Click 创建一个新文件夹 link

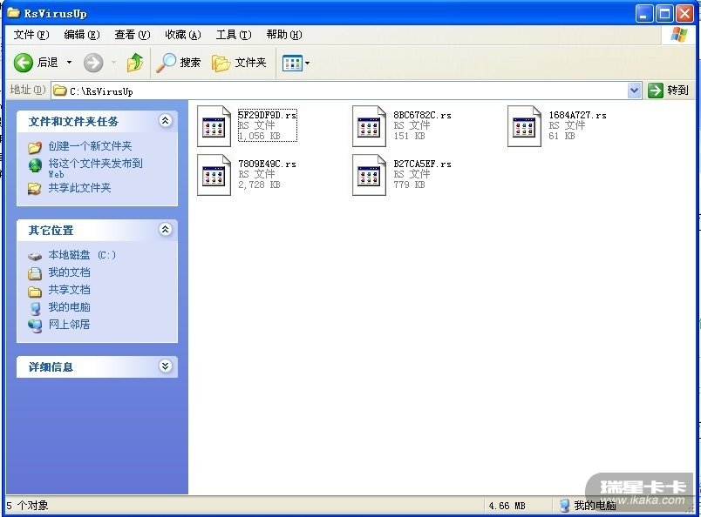[90, 146]
